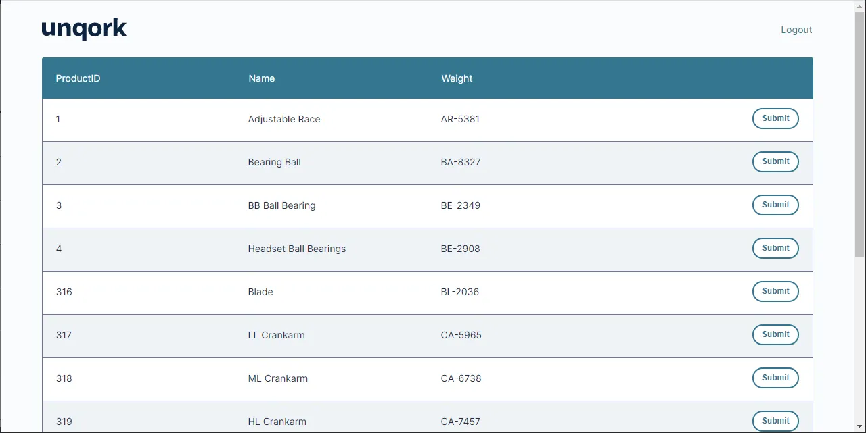Click the Unqork logo
Viewport: 866px width, 433px height.
(x=84, y=29)
